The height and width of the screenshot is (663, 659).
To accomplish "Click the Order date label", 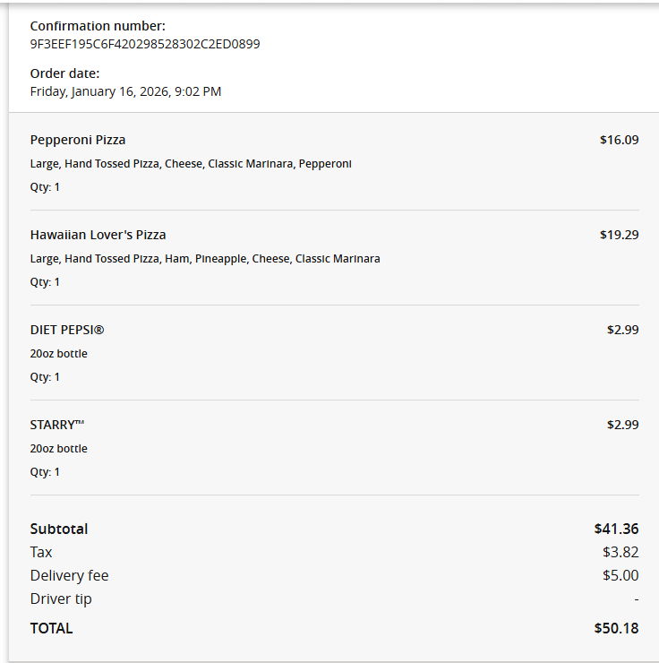I will click(64, 73).
